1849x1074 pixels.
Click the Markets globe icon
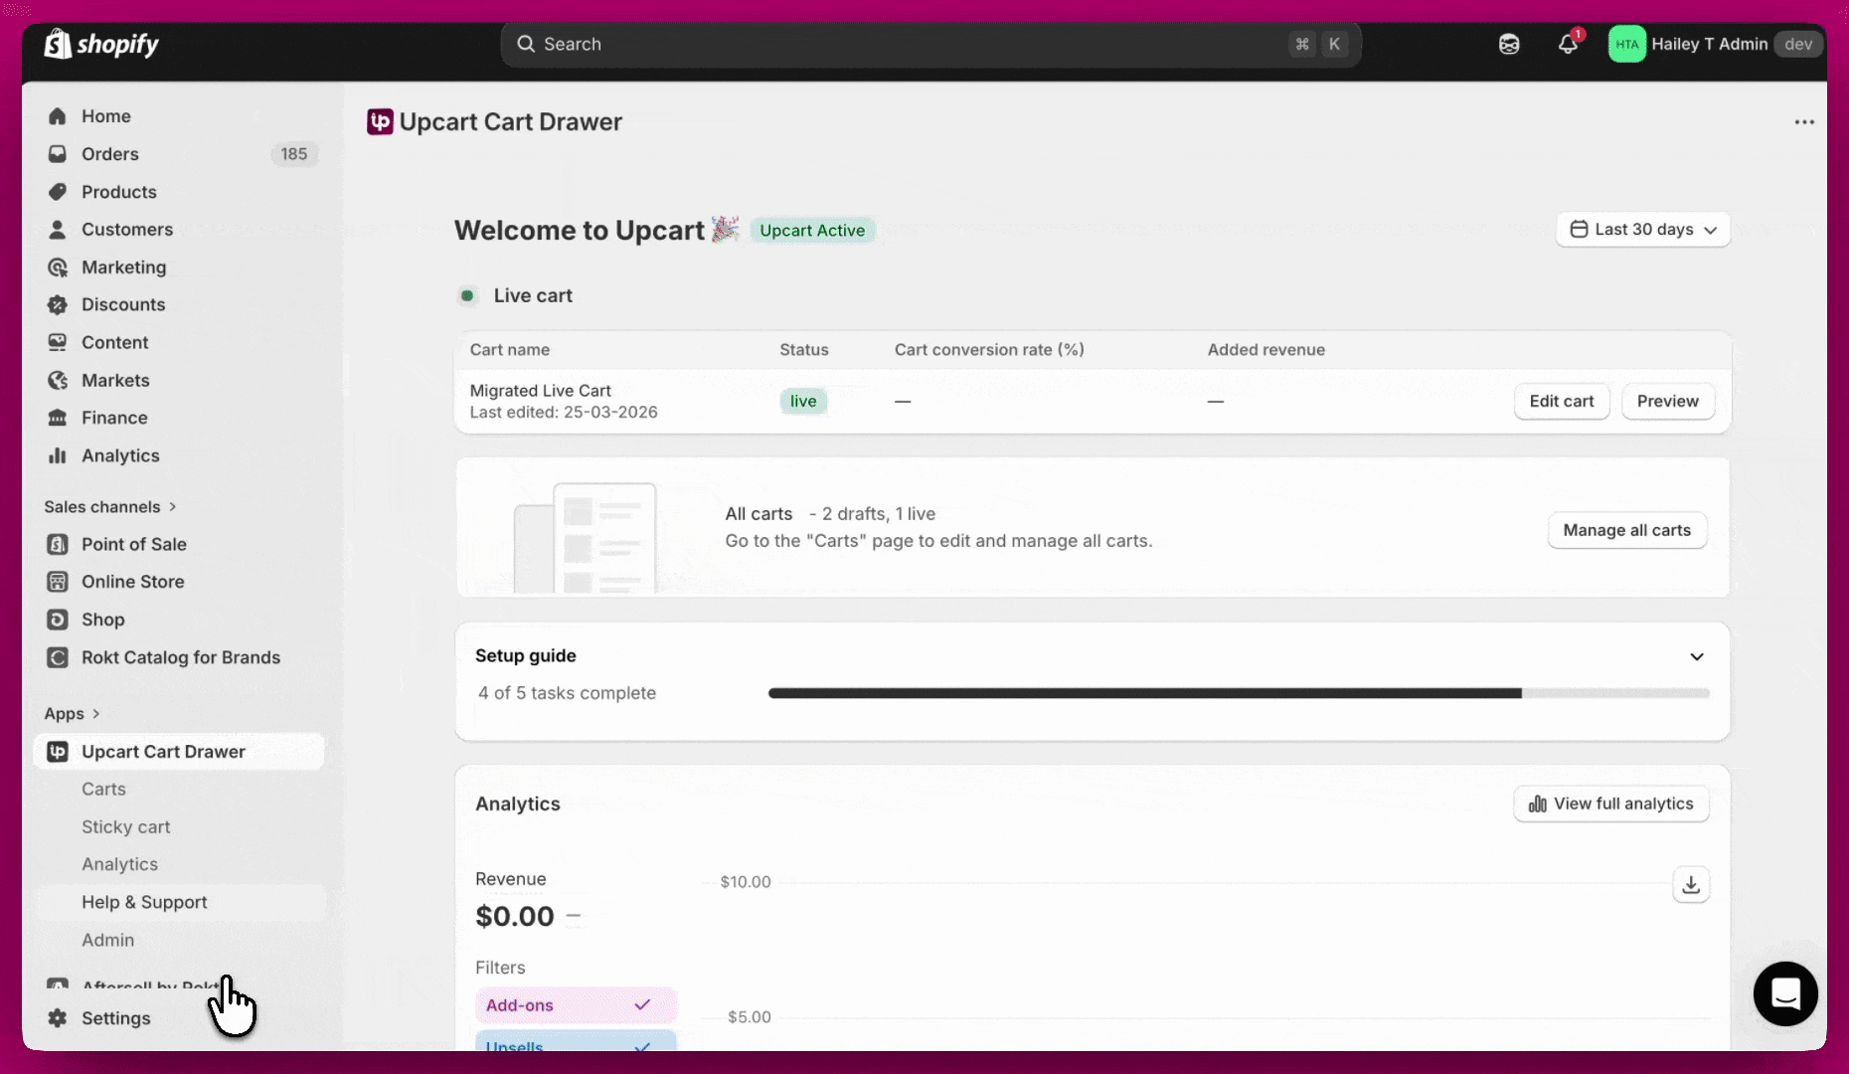(x=58, y=380)
